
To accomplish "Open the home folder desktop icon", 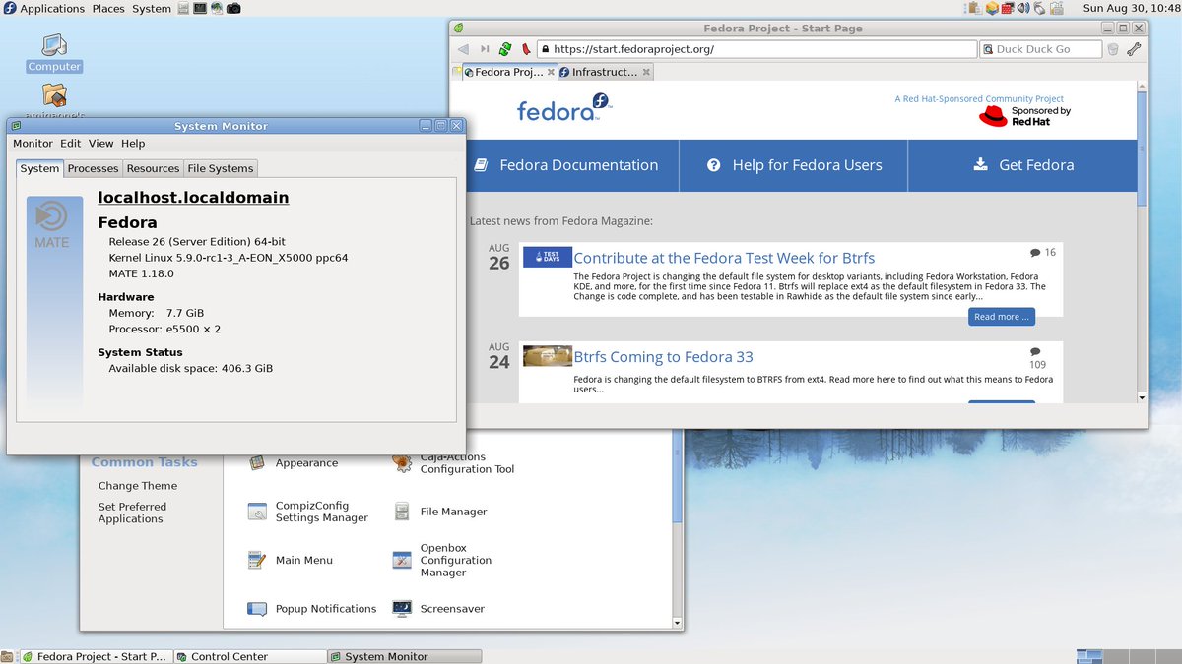I will click(54, 96).
